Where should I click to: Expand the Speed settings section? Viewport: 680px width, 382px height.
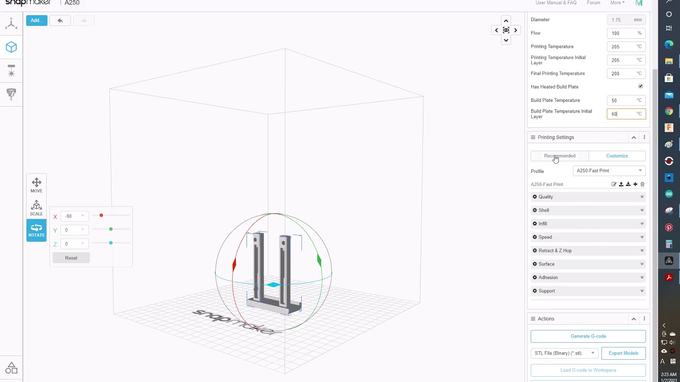(x=588, y=237)
